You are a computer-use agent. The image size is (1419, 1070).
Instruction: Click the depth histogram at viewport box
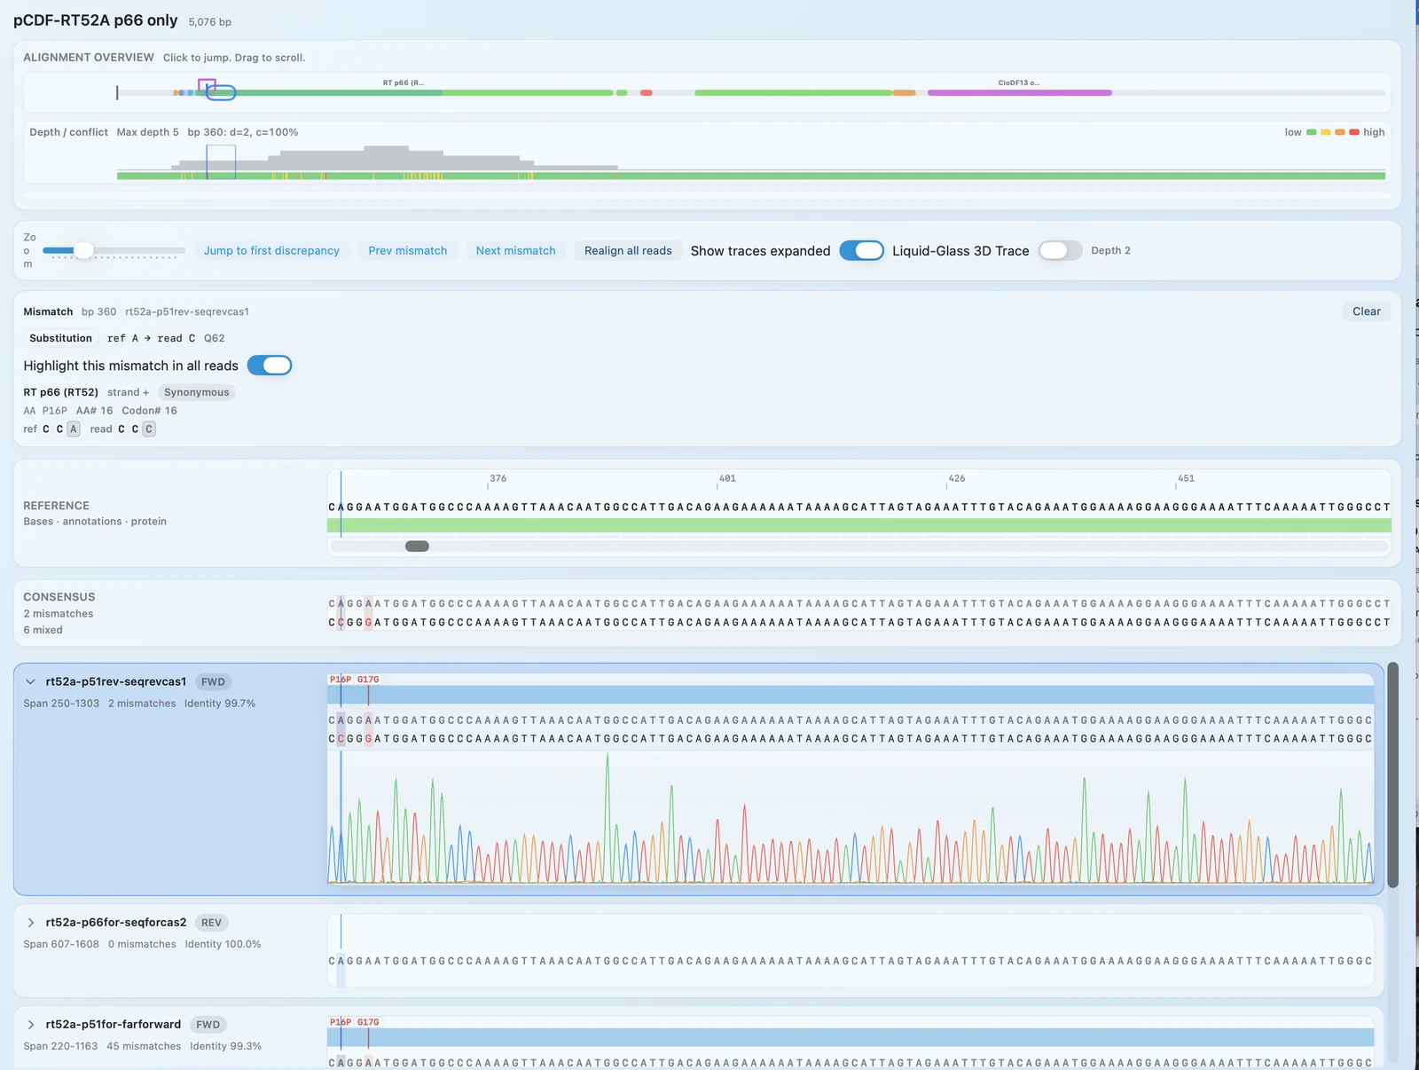tap(221, 162)
